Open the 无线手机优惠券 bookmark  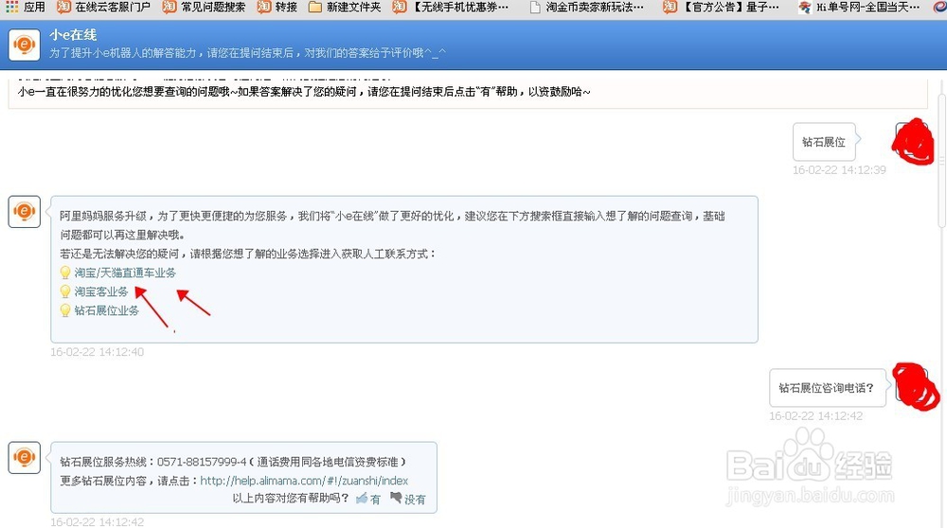click(x=451, y=8)
